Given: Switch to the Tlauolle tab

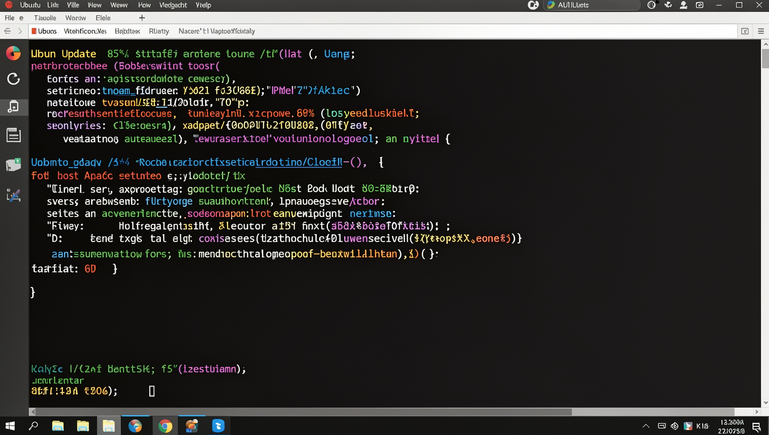Looking at the screenshot, I should pos(45,18).
